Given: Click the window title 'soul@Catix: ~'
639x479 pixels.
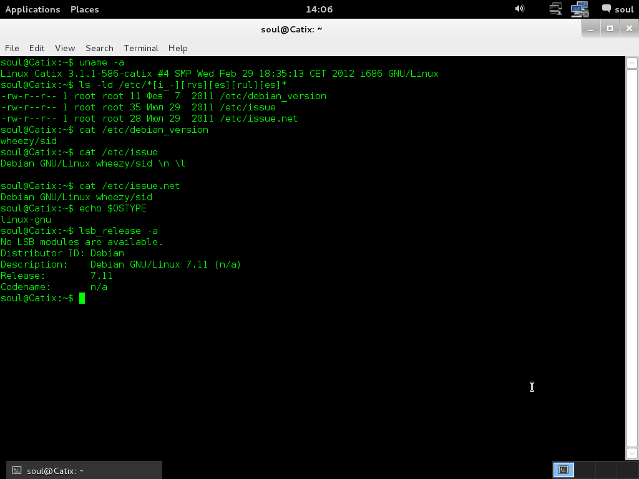Looking at the screenshot, I should [x=291, y=29].
